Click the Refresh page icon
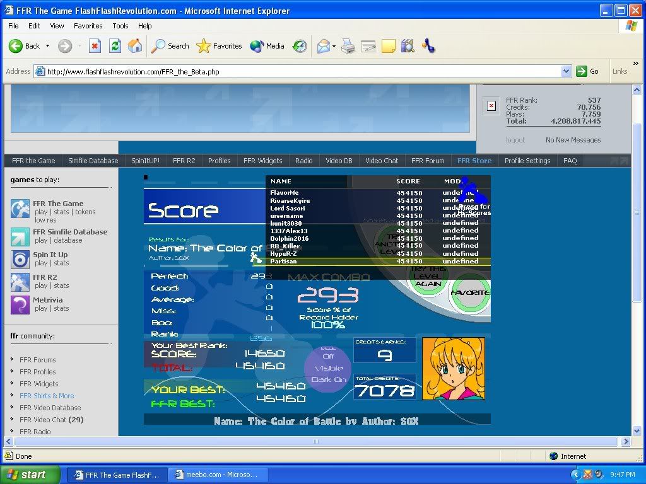The height and width of the screenshot is (484, 646). coord(115,46)
